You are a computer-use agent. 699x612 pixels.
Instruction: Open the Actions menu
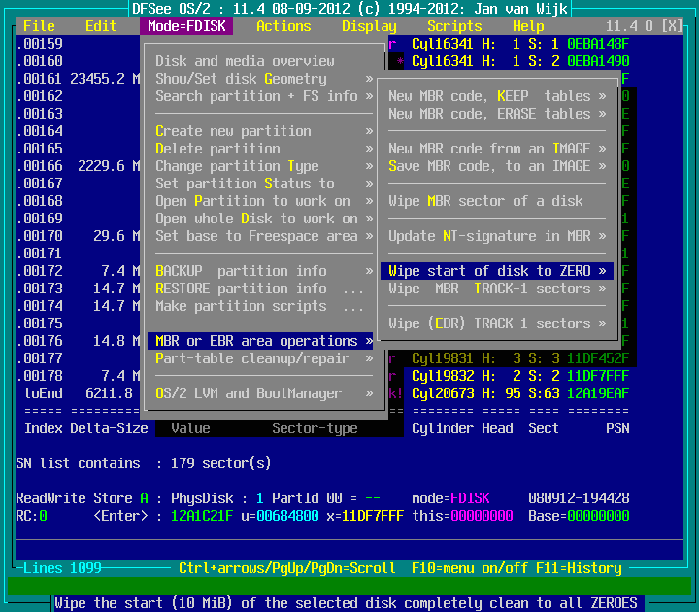tap(283, 26)
